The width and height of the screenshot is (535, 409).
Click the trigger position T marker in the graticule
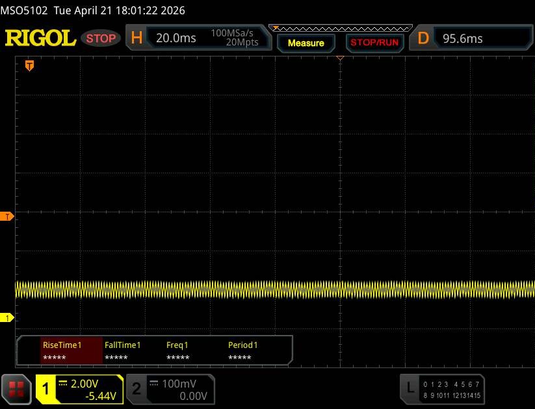pos(30,66)
